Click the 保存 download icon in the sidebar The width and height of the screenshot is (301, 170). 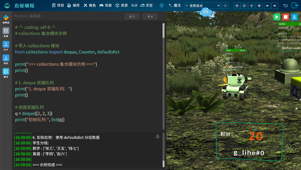pos(6,59)
